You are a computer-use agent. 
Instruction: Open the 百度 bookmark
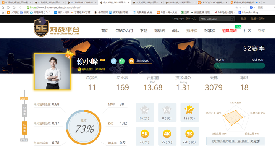point(24,13)
